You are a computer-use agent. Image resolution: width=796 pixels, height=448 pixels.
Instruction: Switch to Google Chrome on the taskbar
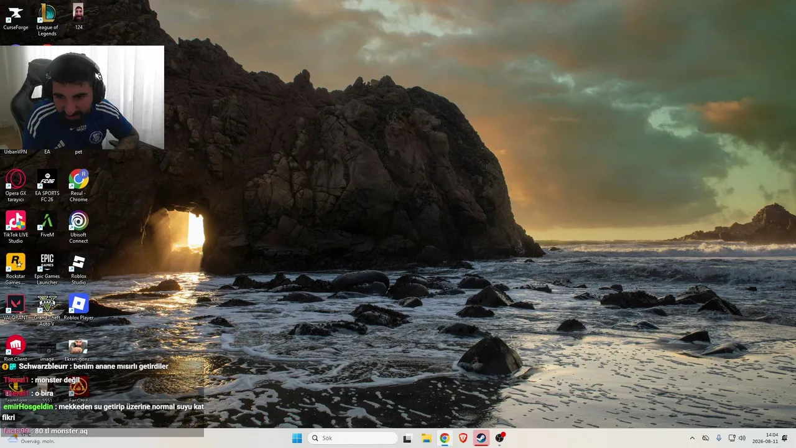point(445,438)
